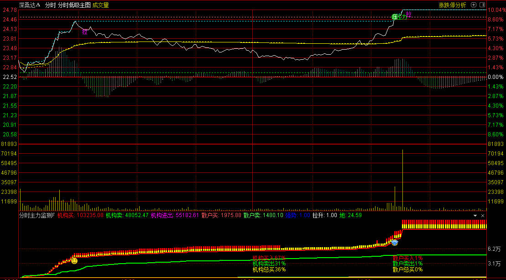Image resolution: width=506 pixels, height=280 pixels.
Task: Click the 机构卖出31% label
Action: [x=269, y=264]
